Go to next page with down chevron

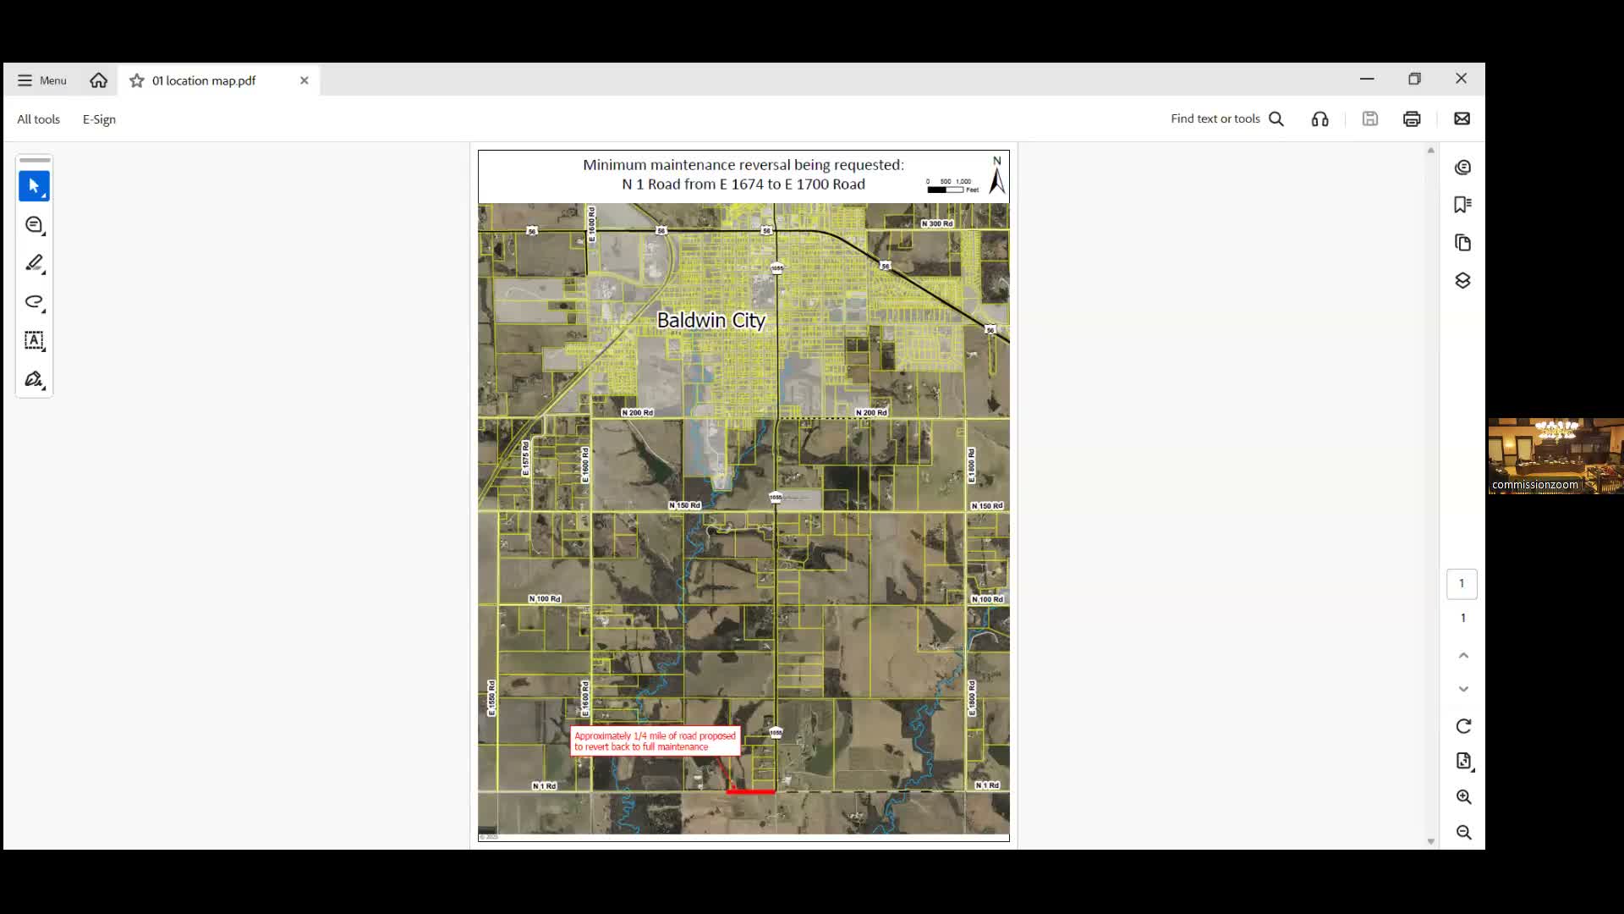click(x=1463, y=689)
